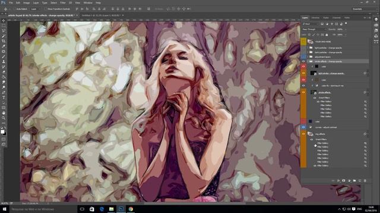The image size is (380, 213).
Task: Select the Move tool
Action: click(x=4, y=21)
